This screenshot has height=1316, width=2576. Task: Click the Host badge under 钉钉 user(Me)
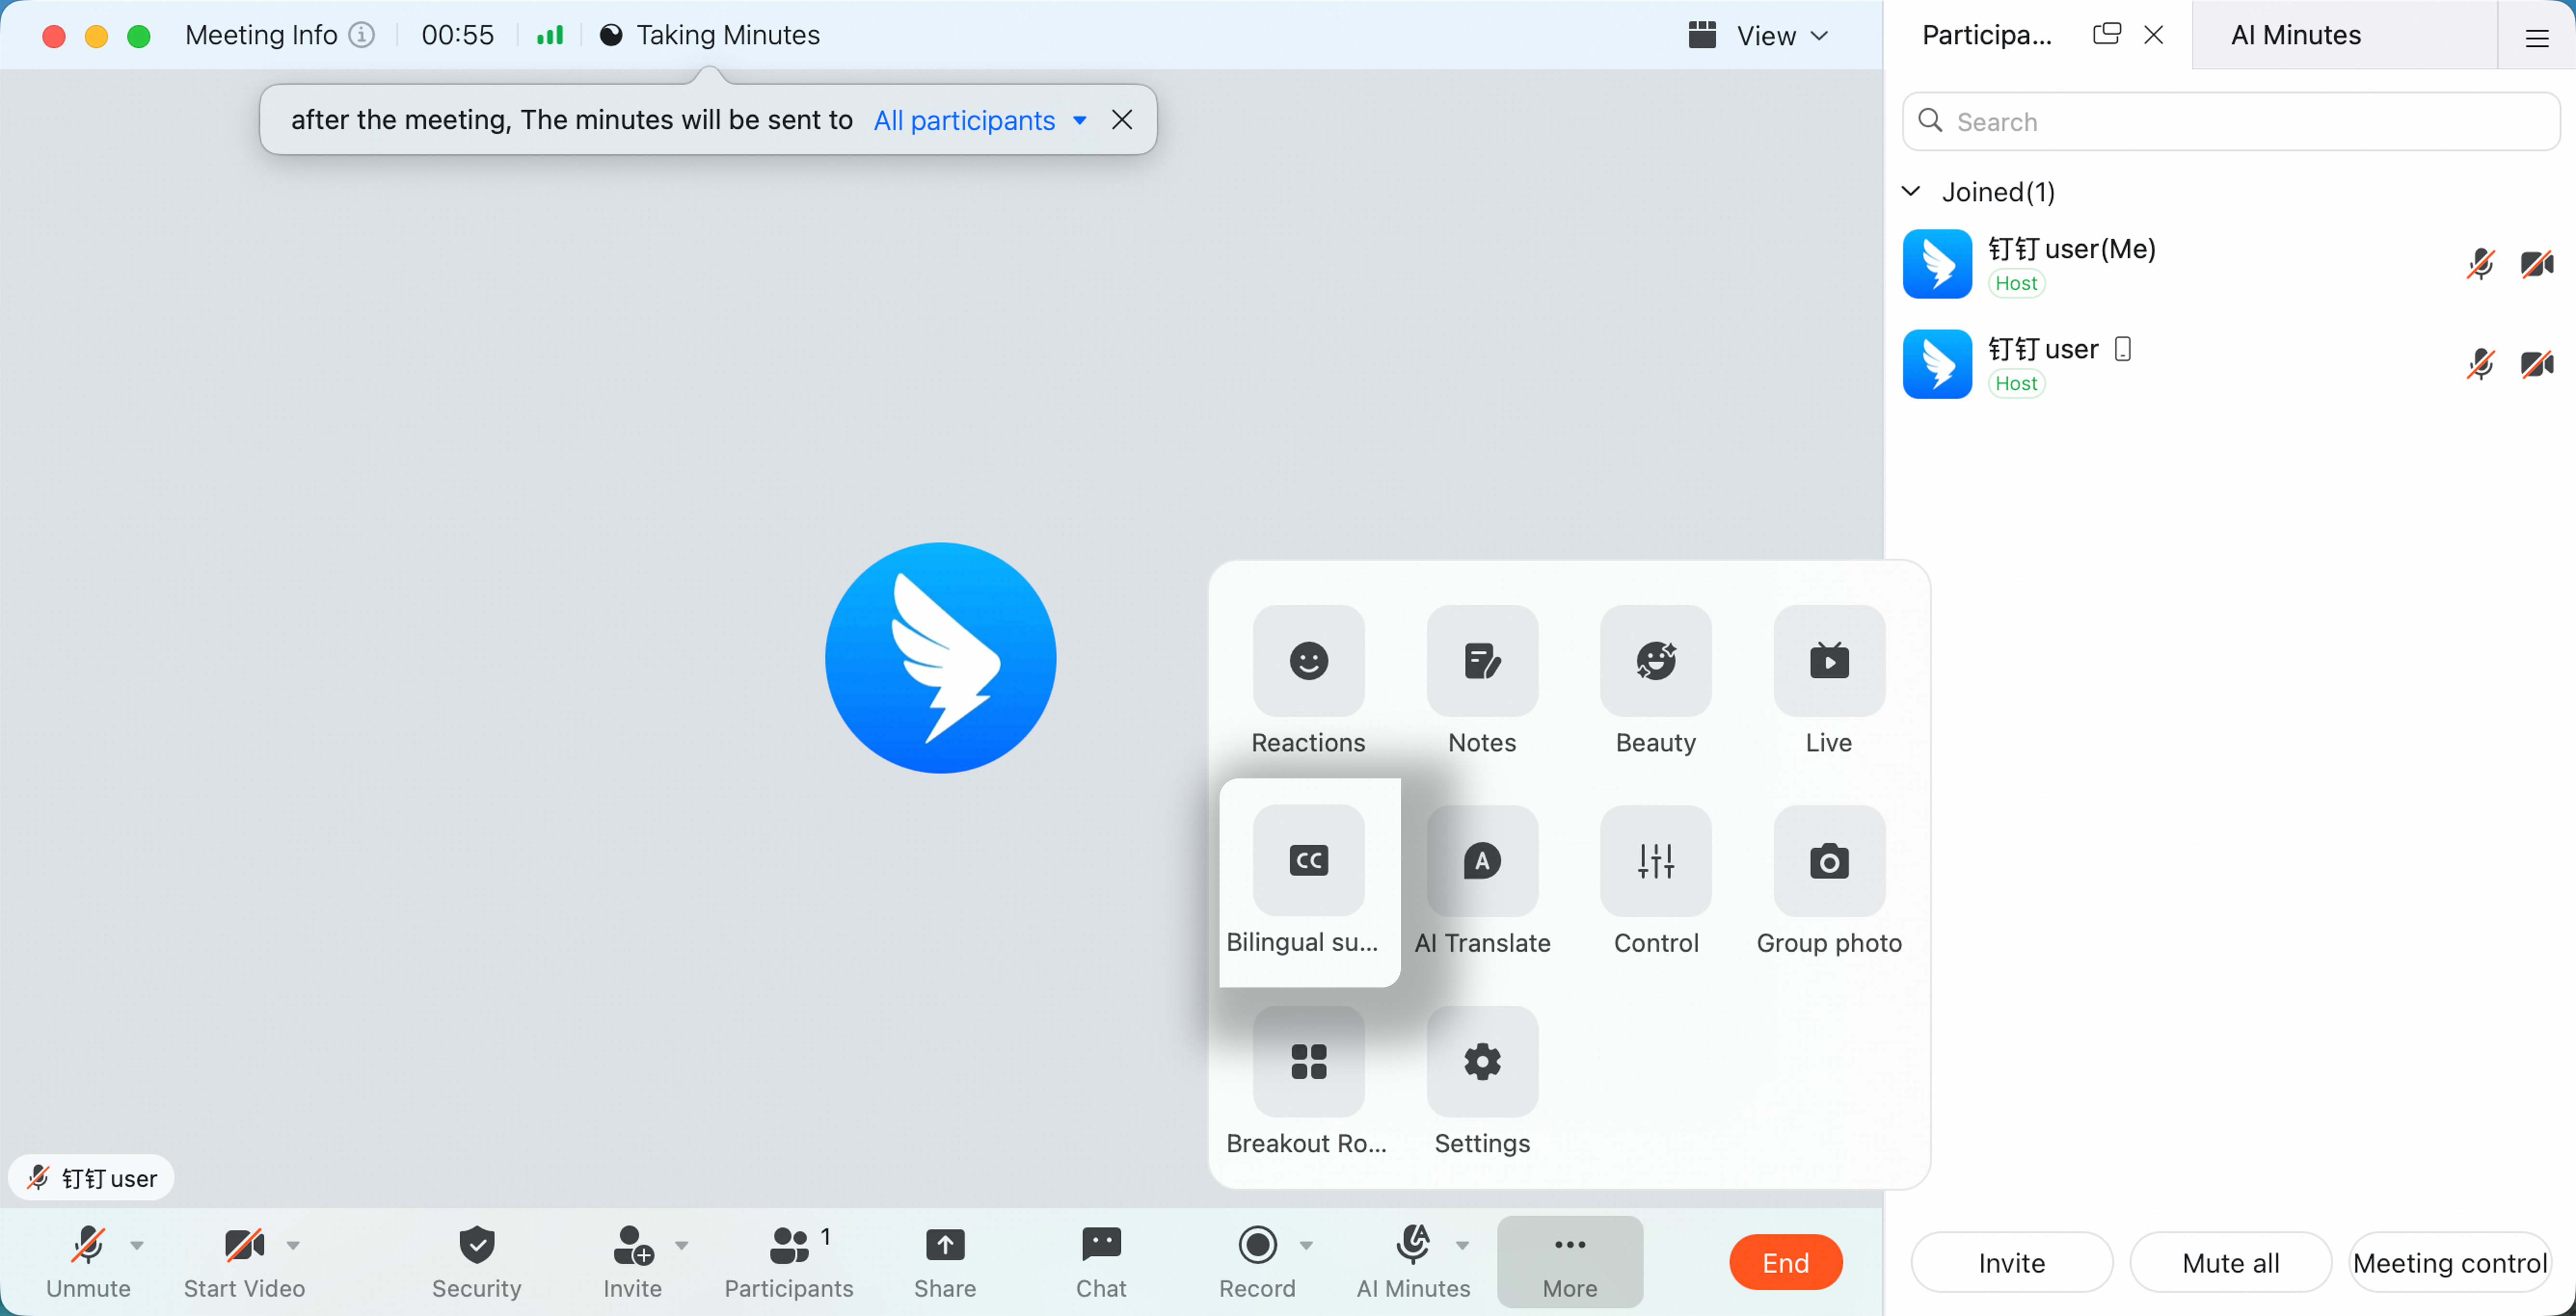2016,284
